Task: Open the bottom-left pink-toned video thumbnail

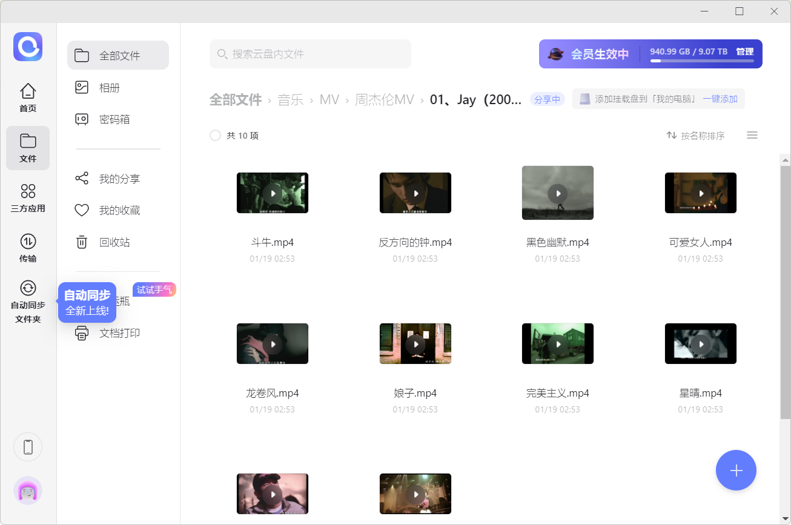Action: [x=273, y=494]
